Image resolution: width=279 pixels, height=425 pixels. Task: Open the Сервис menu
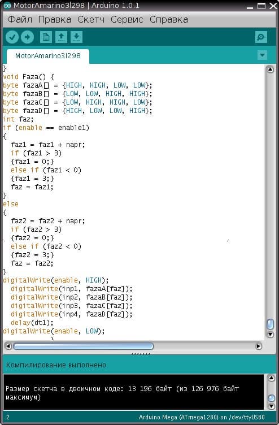click(127, 20)
